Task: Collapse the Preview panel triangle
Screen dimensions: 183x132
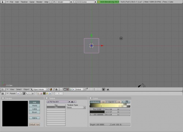Action: tap(3, 98)
